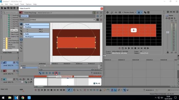The image size is (179, 100).
Task: Expand the Mask property group
Action: 24,24
